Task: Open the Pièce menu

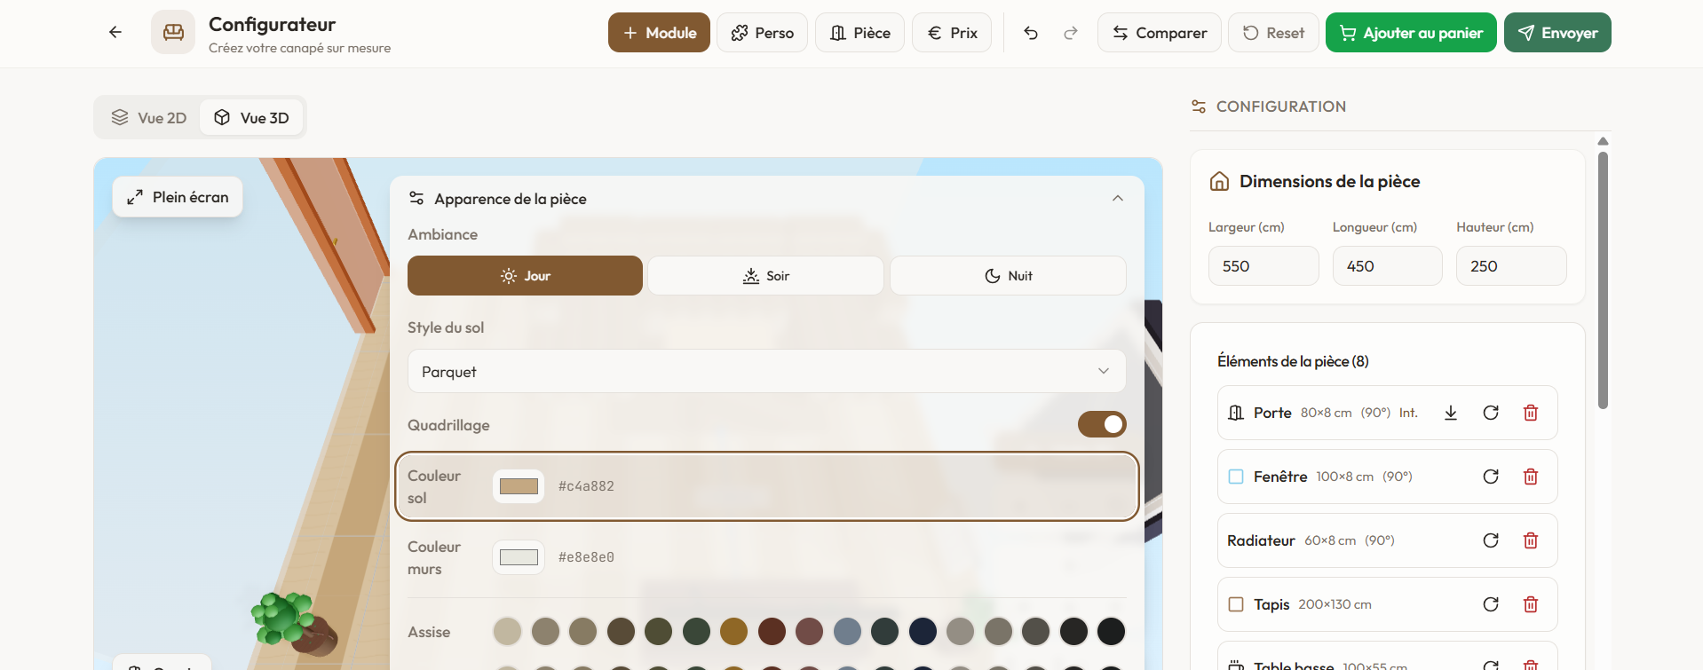Action: pyautogui.click(x=859, y=33)
